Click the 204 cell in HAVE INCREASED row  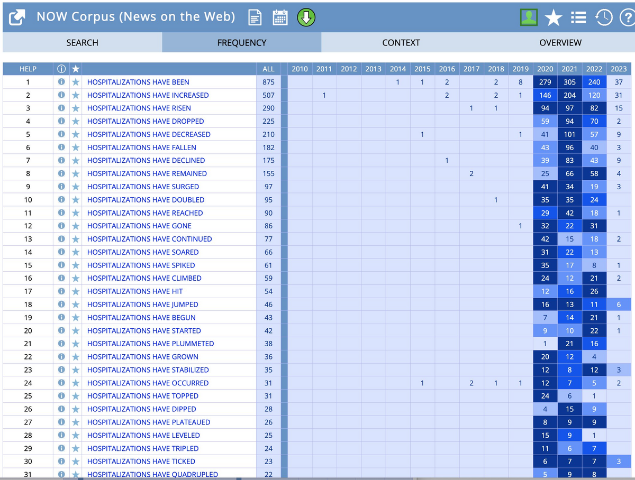point(569,95)
